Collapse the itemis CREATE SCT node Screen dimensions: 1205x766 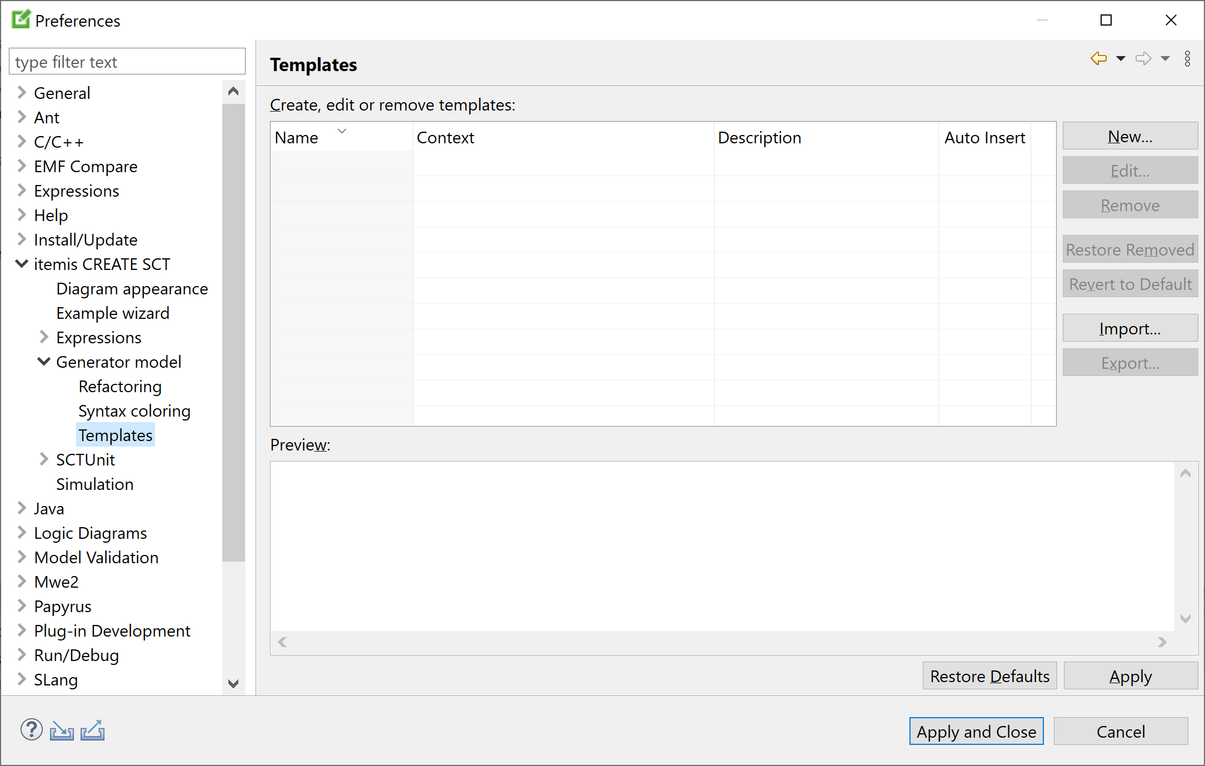22,263
